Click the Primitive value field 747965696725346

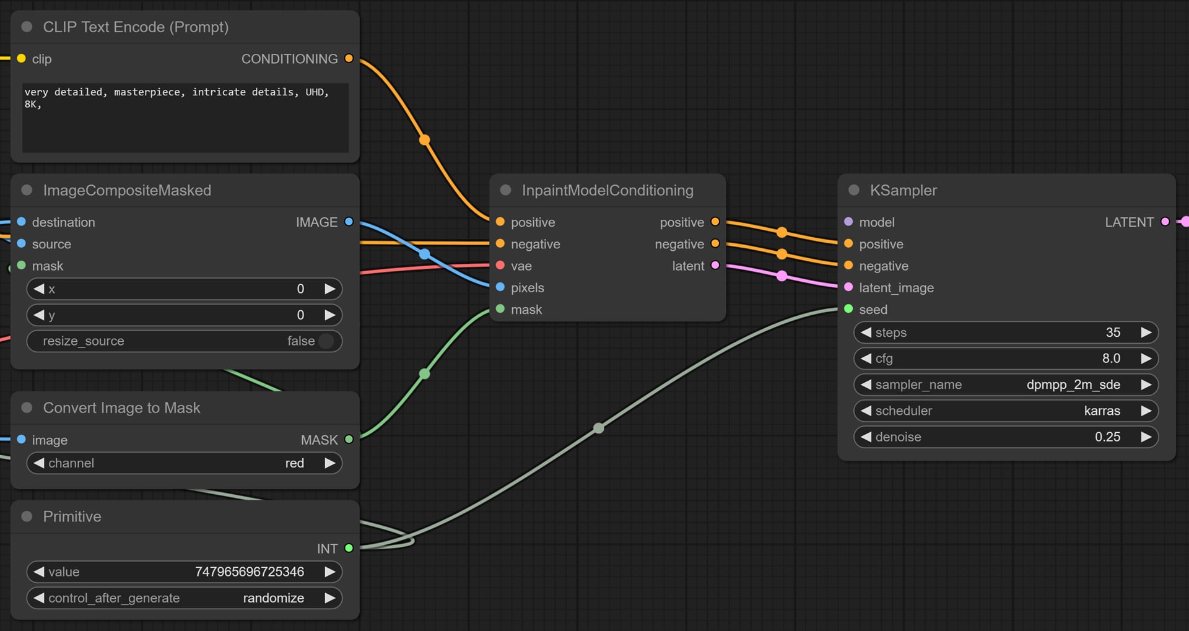[185, 572]
